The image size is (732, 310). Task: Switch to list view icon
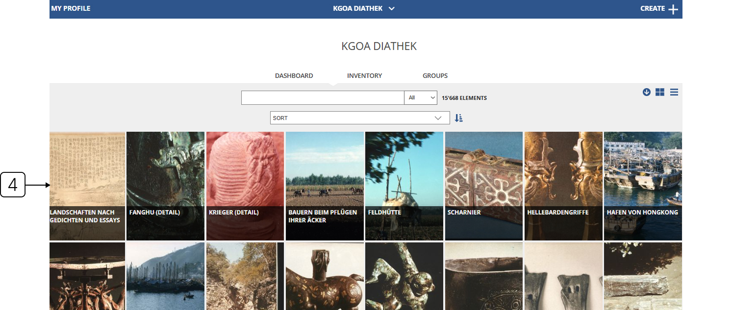674,92
